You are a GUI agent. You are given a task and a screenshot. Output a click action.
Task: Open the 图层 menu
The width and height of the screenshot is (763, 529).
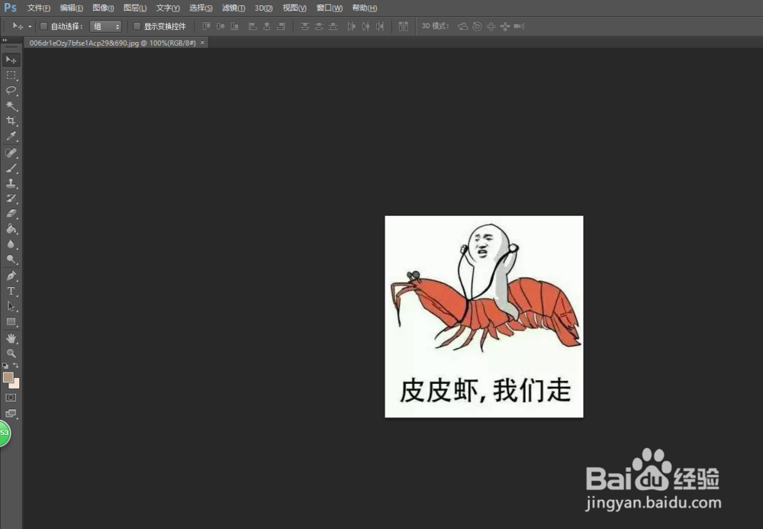[x=134, y=8]
